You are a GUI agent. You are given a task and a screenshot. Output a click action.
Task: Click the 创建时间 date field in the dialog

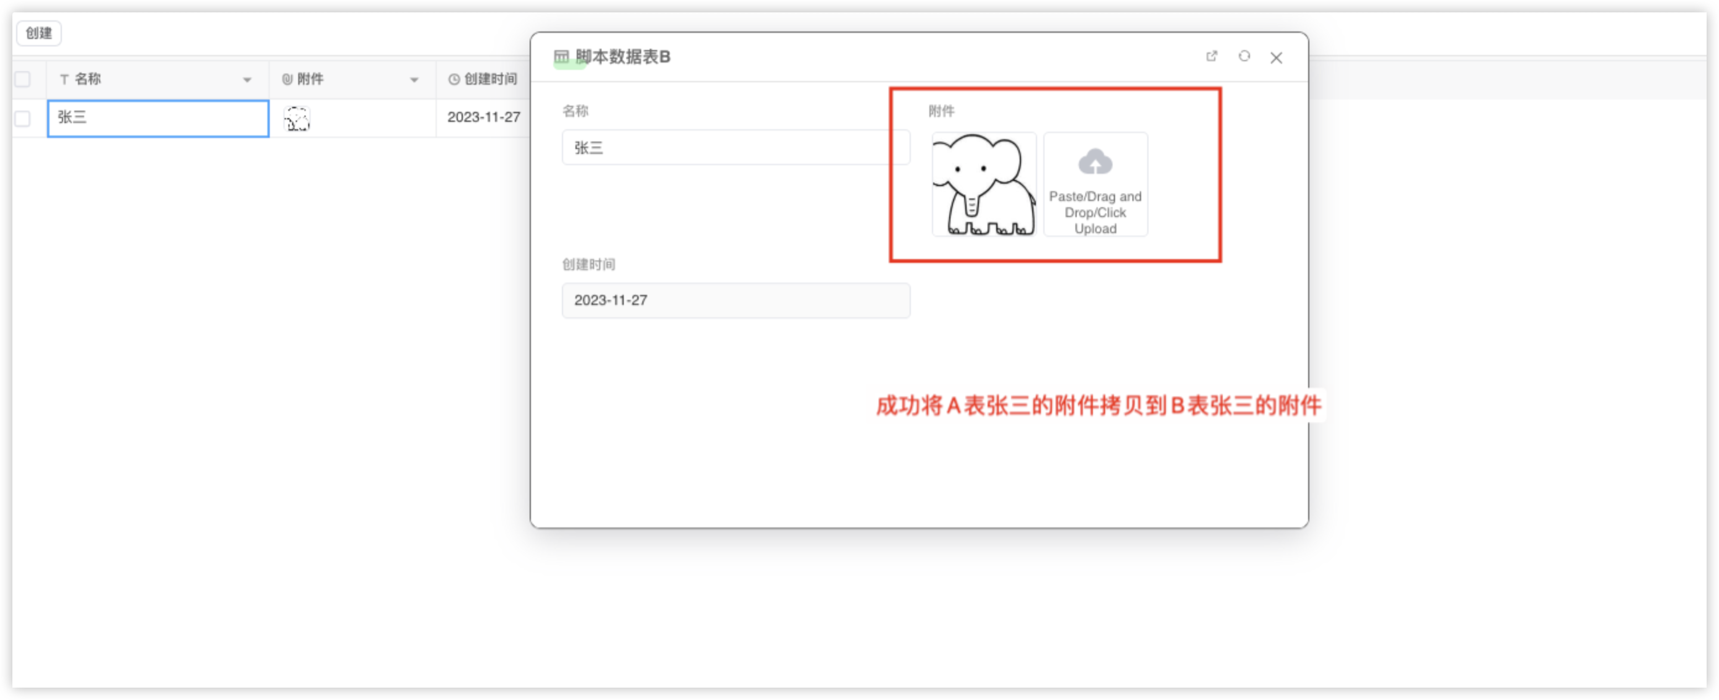[735, 300]
